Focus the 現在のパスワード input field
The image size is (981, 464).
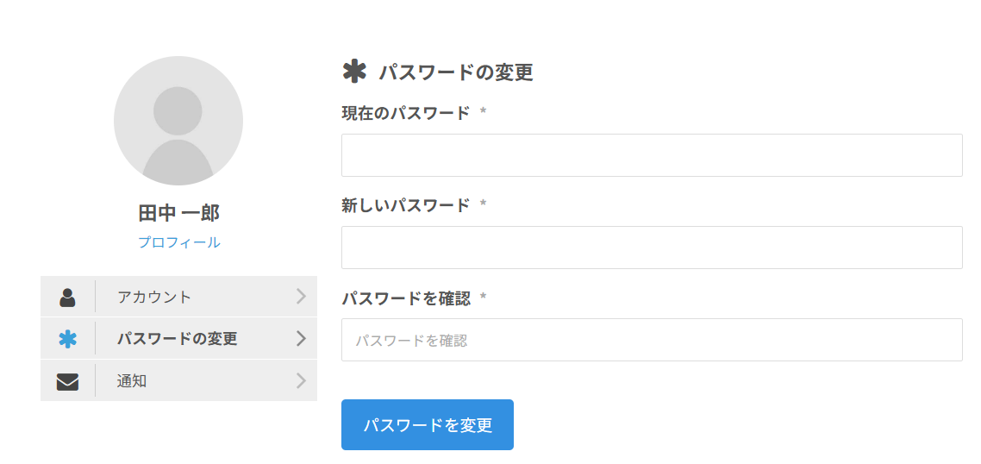click(x=652, y=155)
